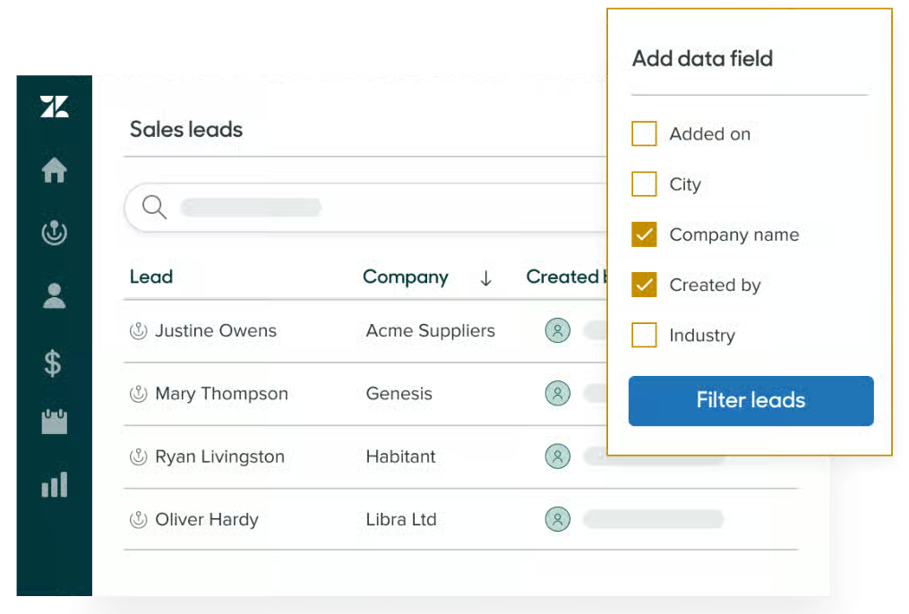Image resolution: width=909 pixels, height=614 pixels.
Task: Open the Ryan Livingston lead
Action: (x=219, y=456)
